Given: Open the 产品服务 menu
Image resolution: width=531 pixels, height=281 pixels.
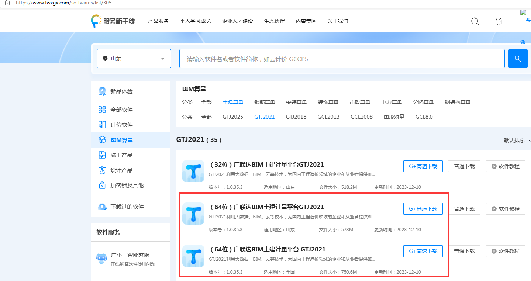Looking at the screenshot, I should pyautogui.click(x=158, y=21).
